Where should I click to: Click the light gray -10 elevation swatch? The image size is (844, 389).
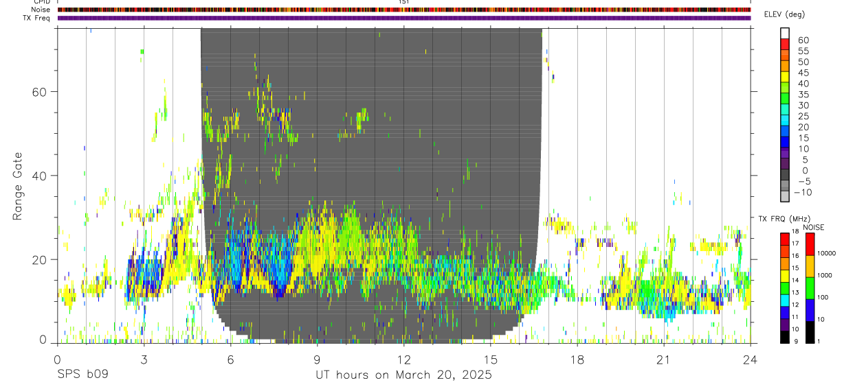coord(785,196)
